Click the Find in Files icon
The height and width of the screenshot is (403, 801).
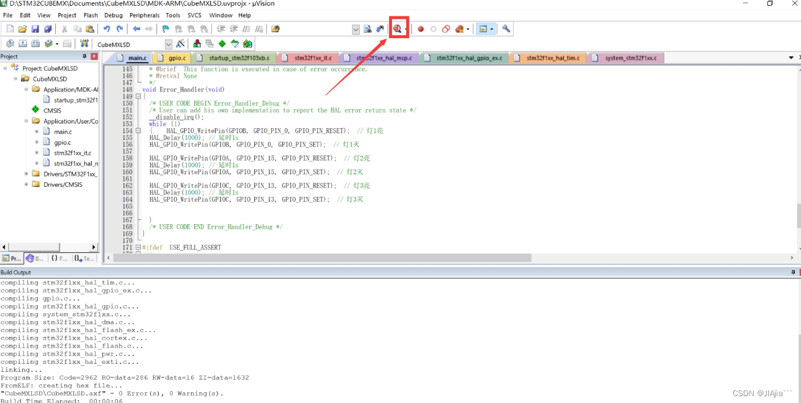[275, 29]
